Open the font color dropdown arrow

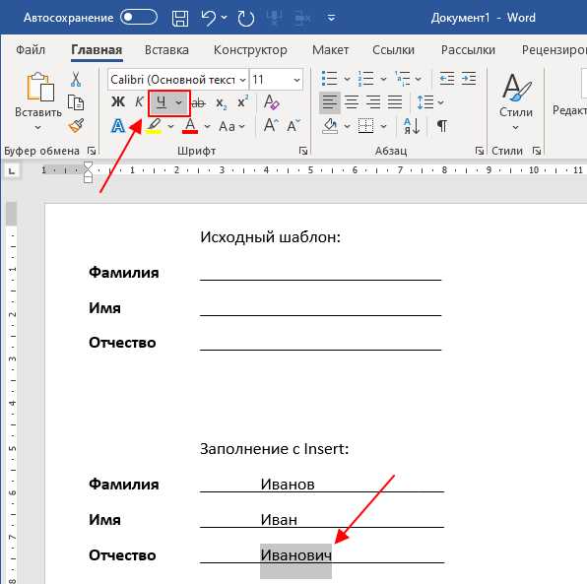coord(207,126)
